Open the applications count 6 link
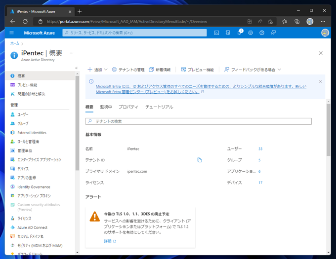This screenshot has height=259, width=336. pos(259,171)
